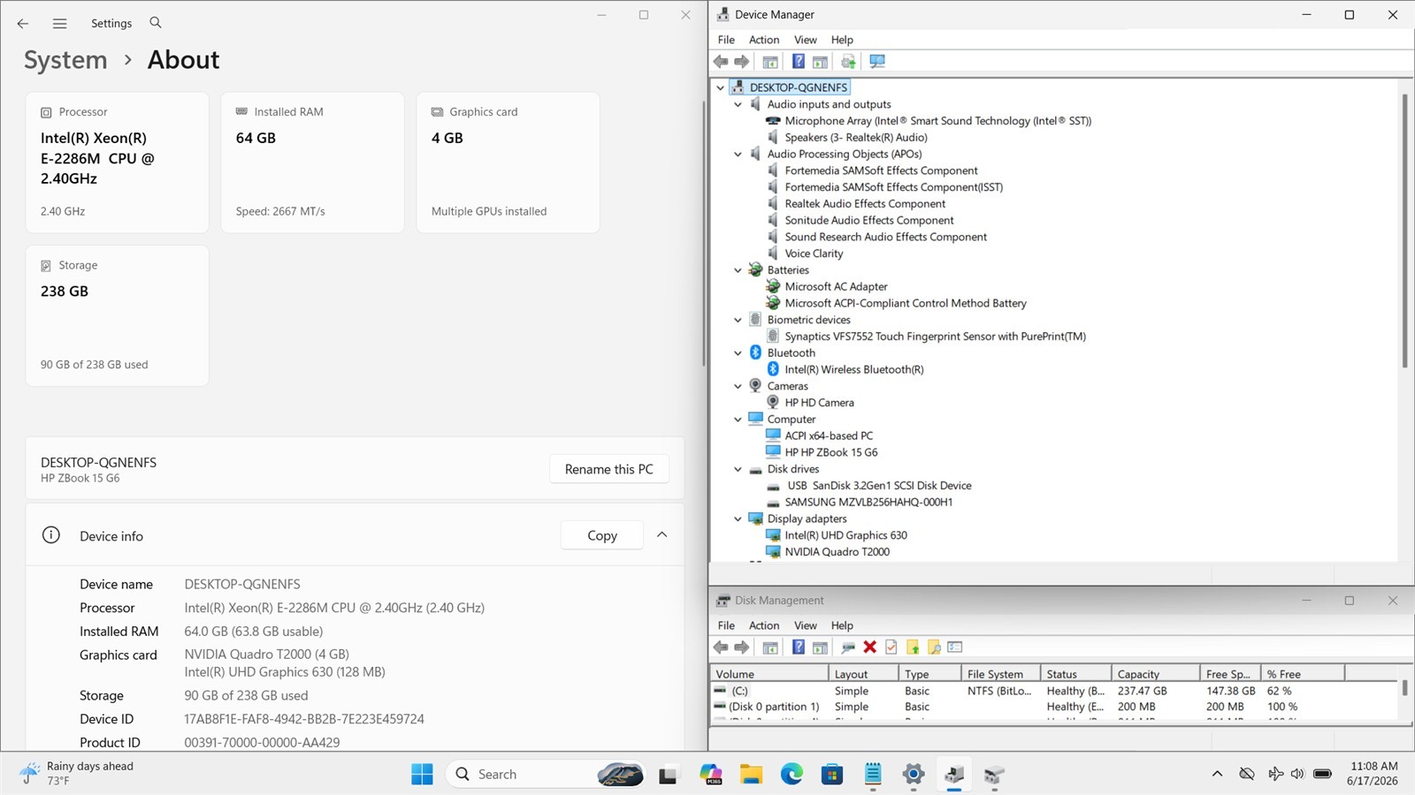Collapse Audio Processing Objects (APOs) category
Image resolution: width=1415 pixels, height=795 pixels.
pos(738,154)
